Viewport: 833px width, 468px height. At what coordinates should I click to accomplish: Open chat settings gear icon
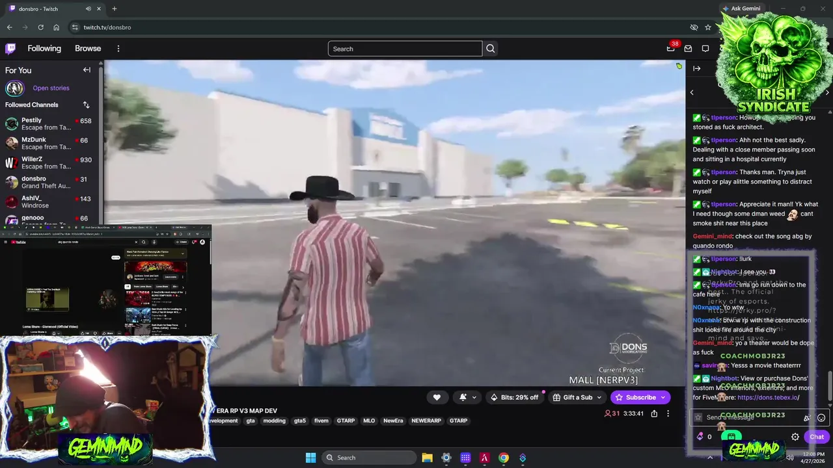[x=795, y=437]
